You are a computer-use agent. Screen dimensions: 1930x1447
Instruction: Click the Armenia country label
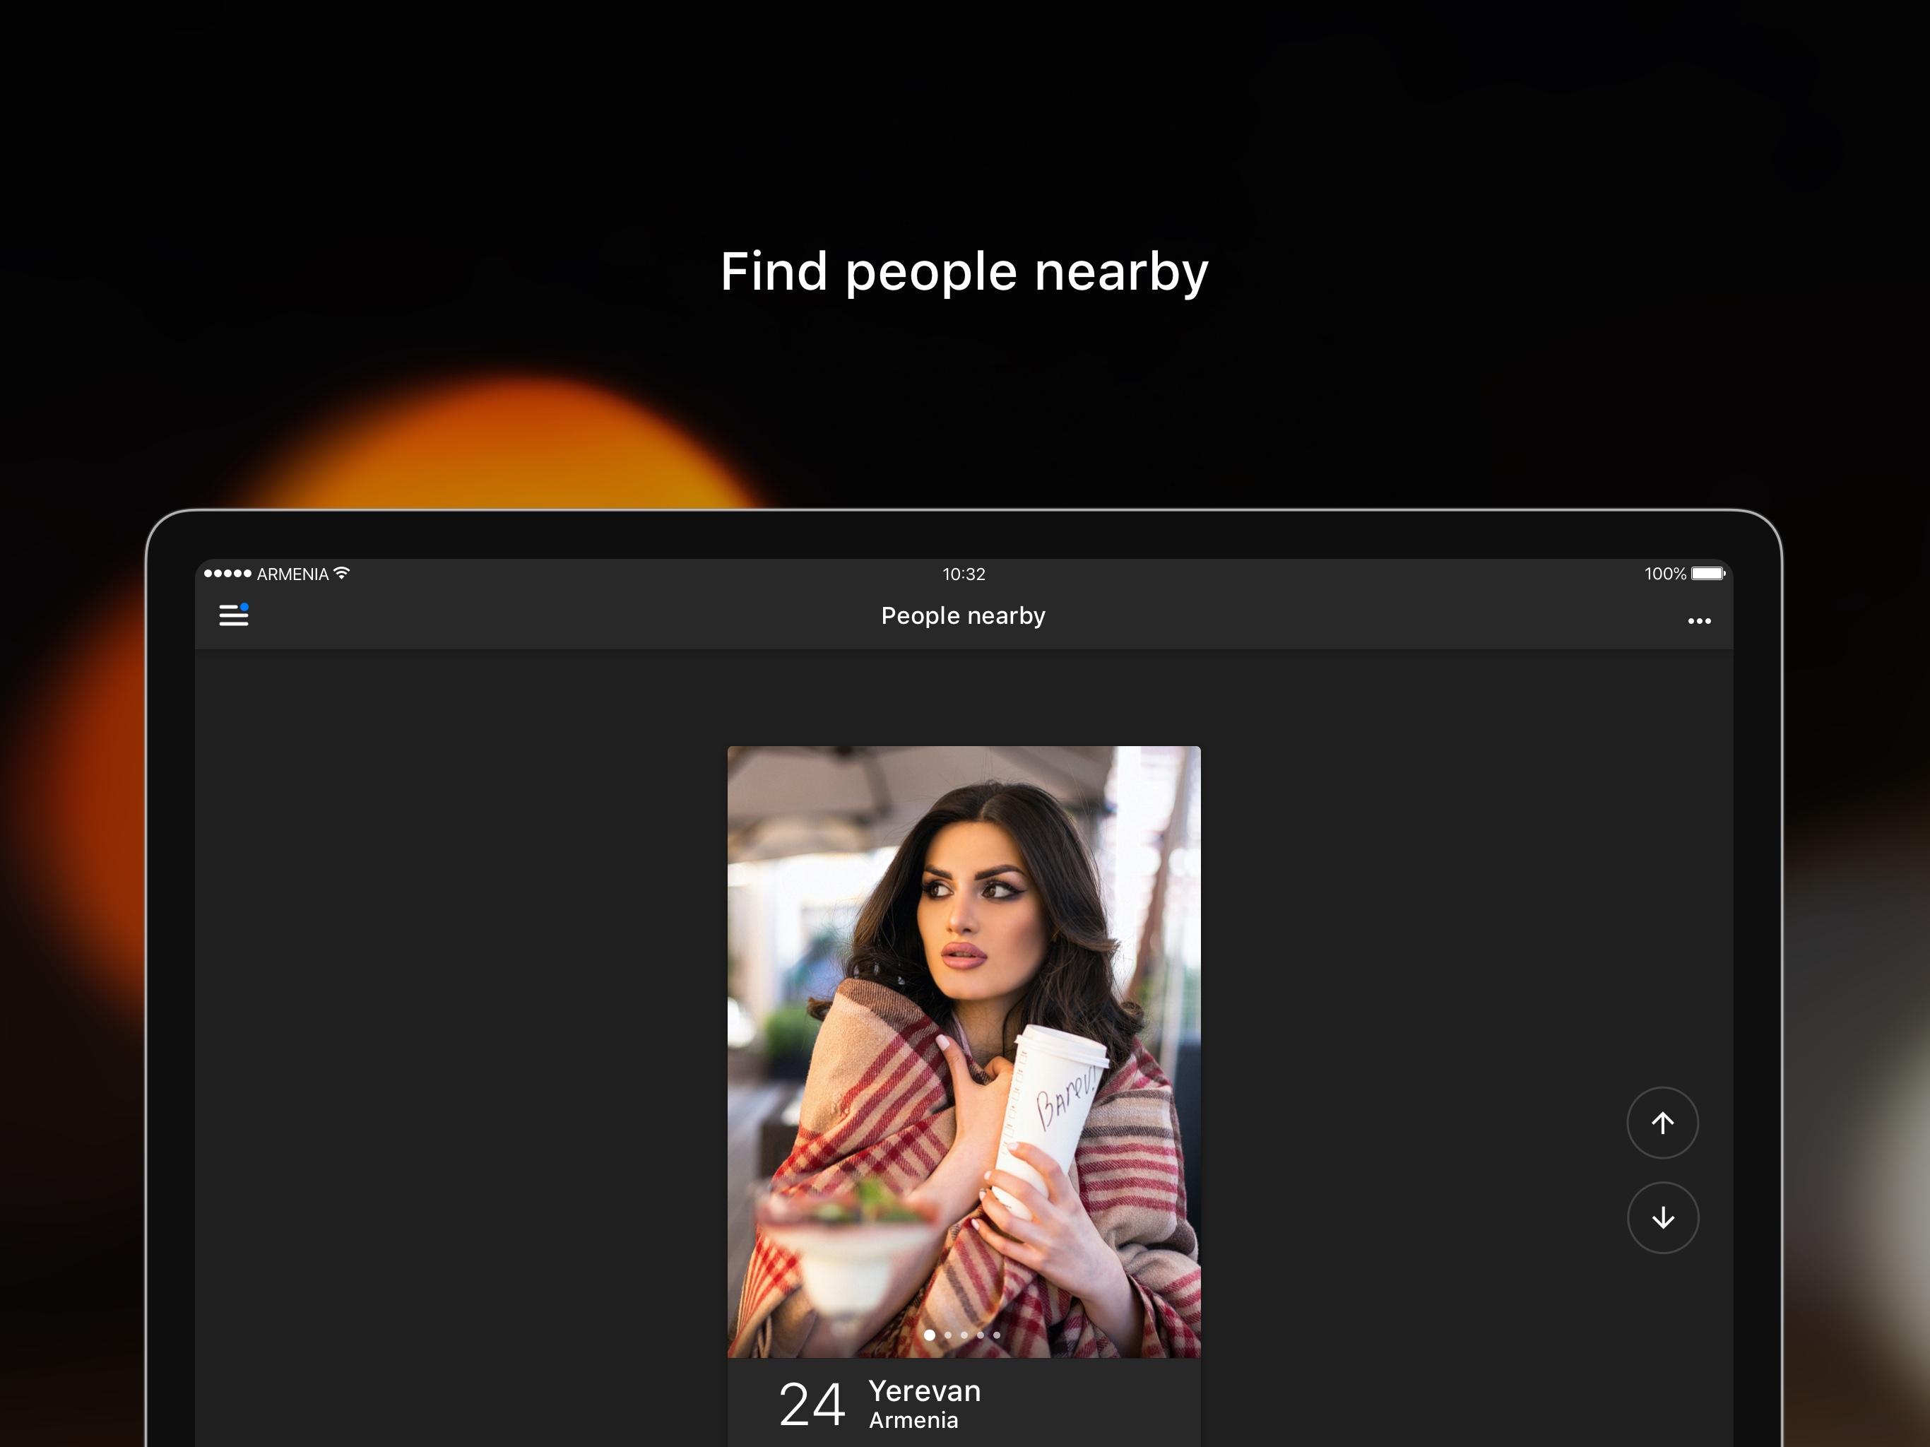pyautogui.click(x=913, y=1421)
